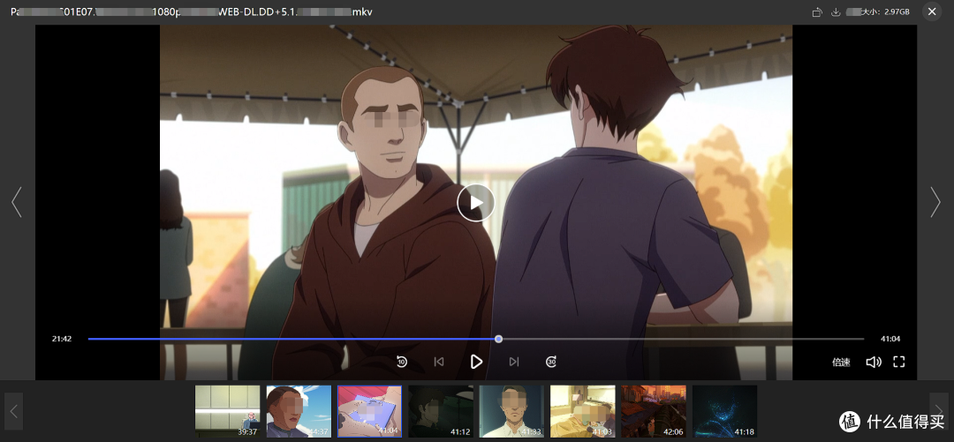954x442 pixels.
Task: Seek back on the played blue progress bar
Action: (x=291, y=339)
